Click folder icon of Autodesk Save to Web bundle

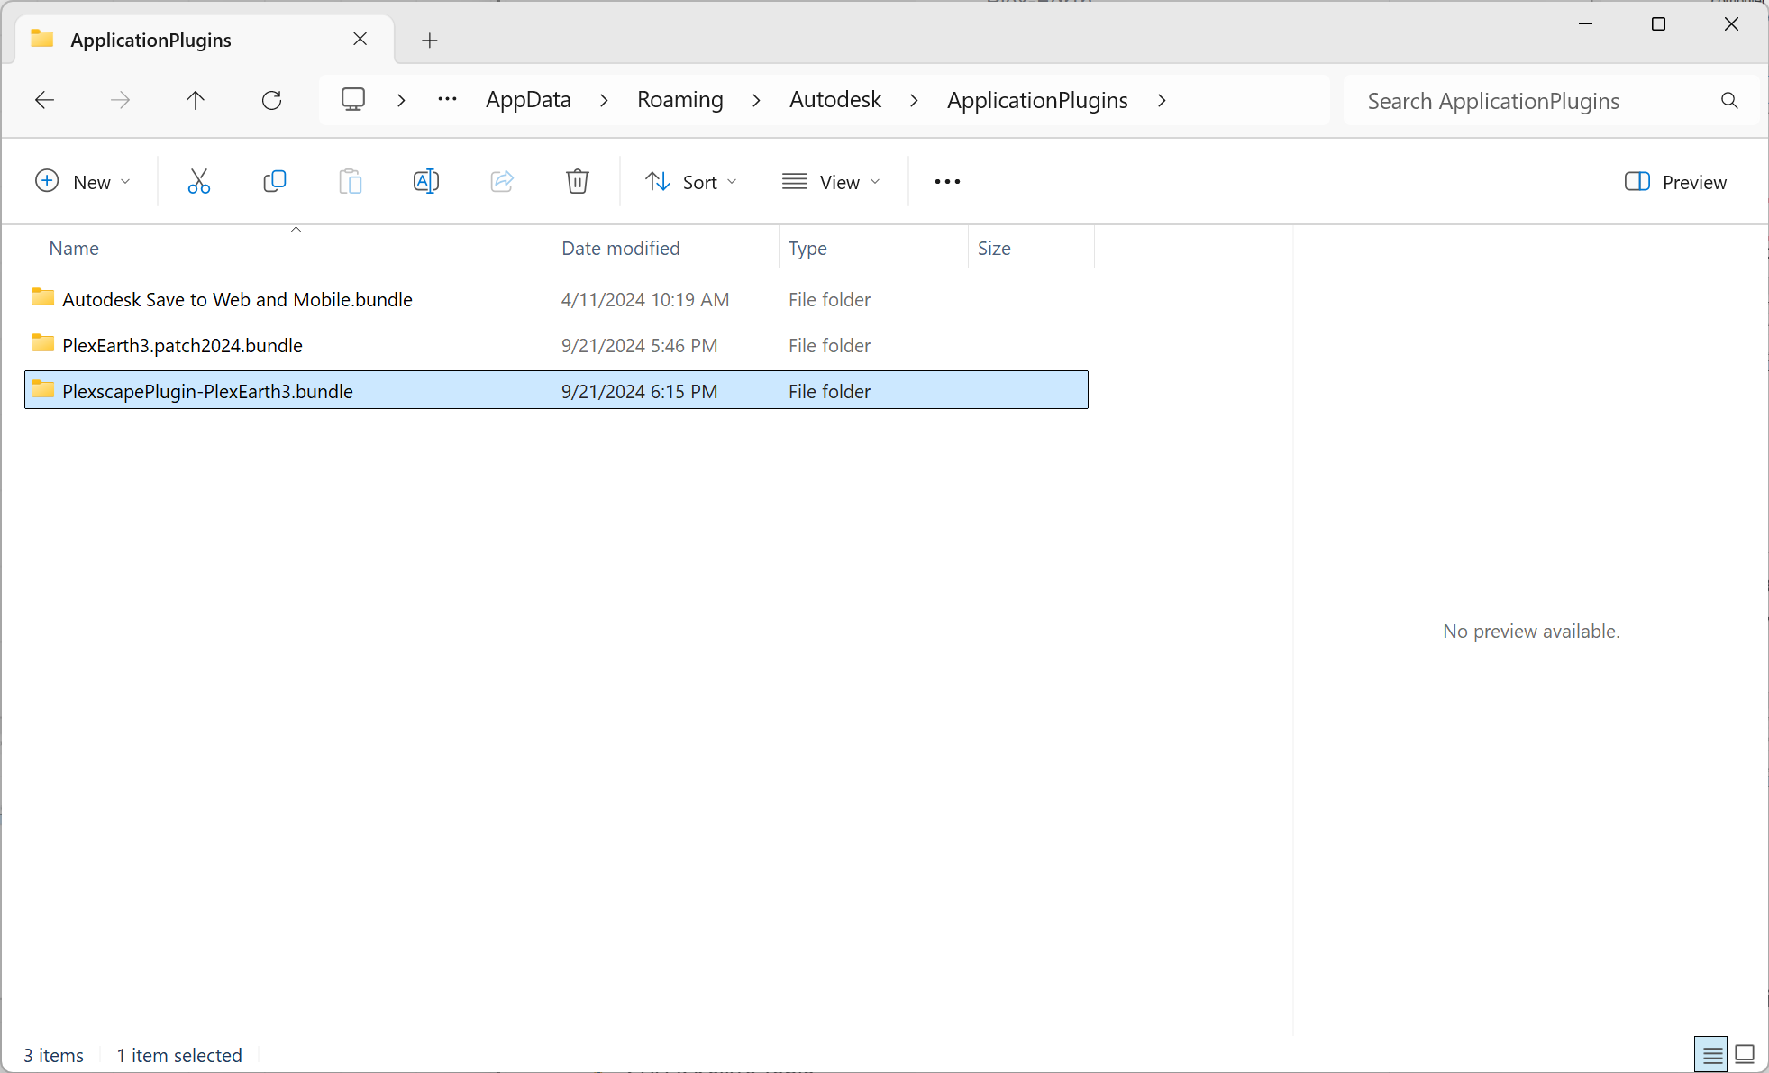click(42, 297)
